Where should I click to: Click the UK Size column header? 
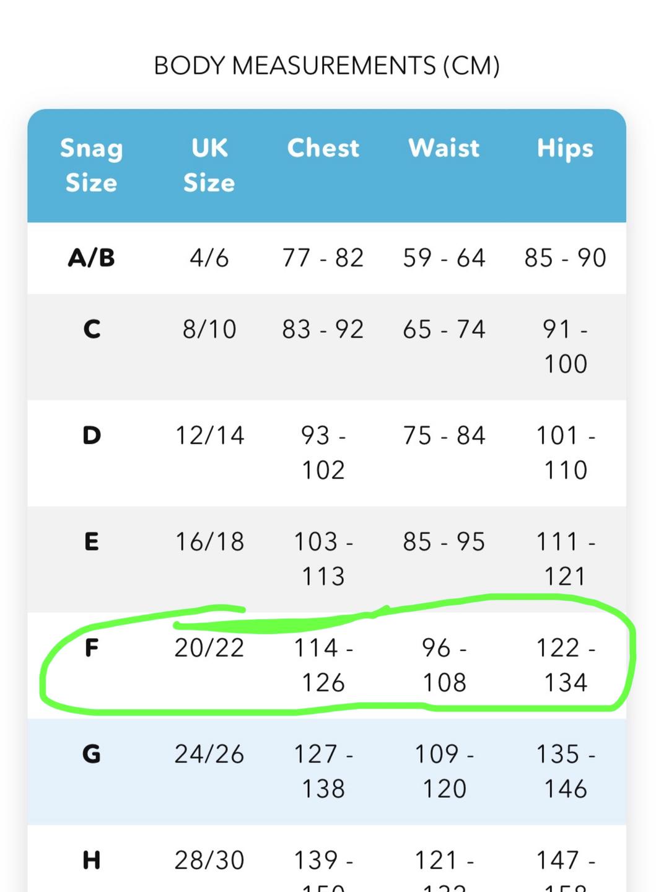coord(209,165)
